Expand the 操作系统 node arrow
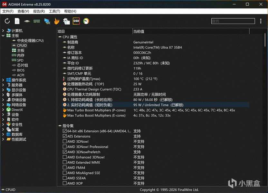The image size is (268, 193). (3, 80)
